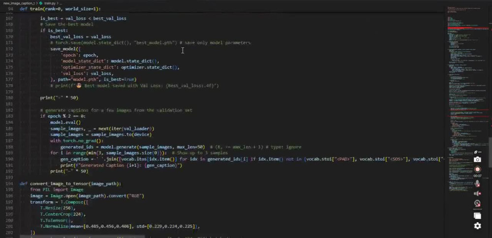Open the train.py breadcrumb item
Viewport: 492px width, 238px height.
point(49,3)
